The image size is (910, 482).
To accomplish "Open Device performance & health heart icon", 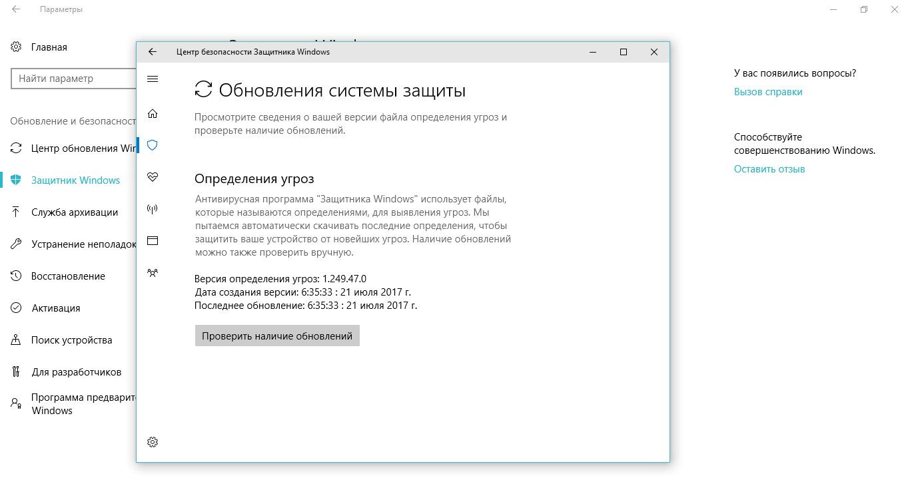I will click(x=153, y=177).
